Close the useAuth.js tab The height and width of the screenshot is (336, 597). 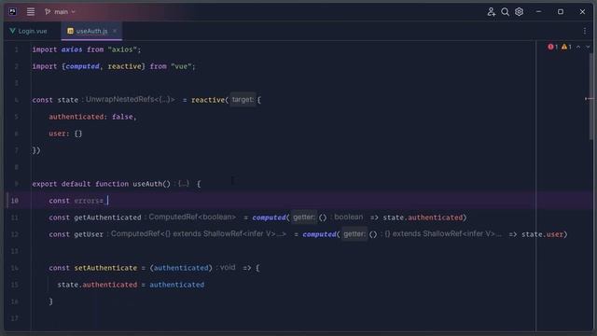point(115,31)
